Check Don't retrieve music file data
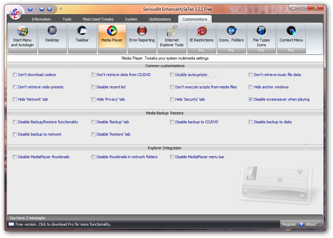The width and height of the screenshot is (333, 238). (x=251, y=75)
